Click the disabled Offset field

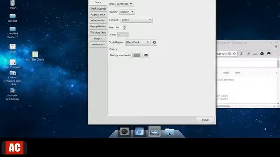coord(122,34)
